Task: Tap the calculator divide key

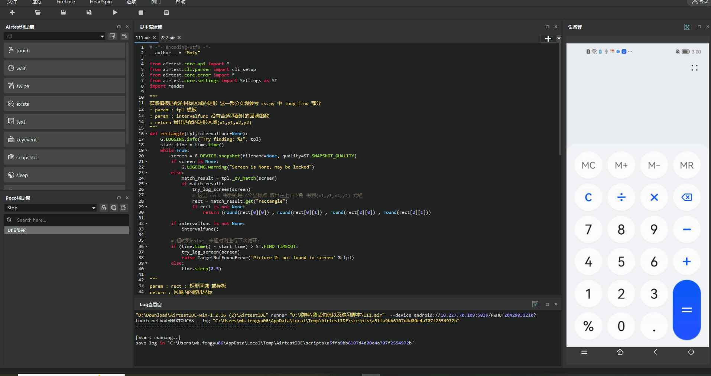Action: (621, 197)
